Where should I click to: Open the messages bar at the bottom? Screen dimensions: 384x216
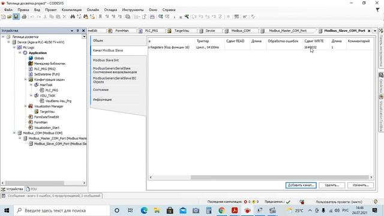[x=52, y=196]
